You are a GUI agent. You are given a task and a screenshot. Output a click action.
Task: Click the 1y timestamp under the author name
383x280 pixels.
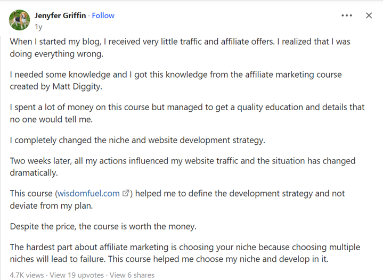pos(38,27)
